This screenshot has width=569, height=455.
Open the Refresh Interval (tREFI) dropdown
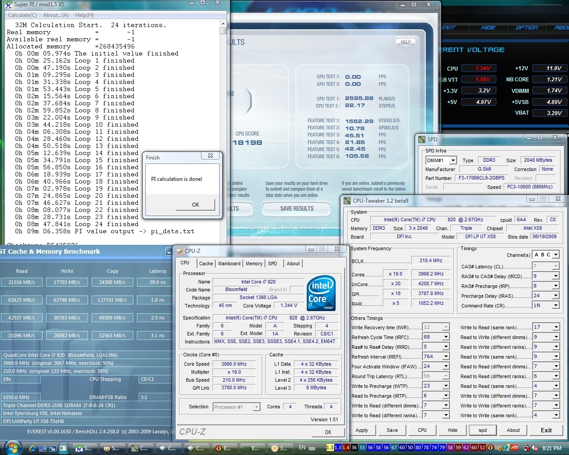coord(446,356)
